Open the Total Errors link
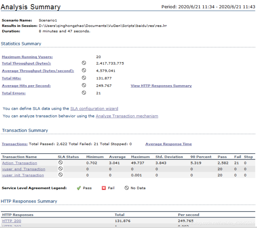 (x=14, y=93)
